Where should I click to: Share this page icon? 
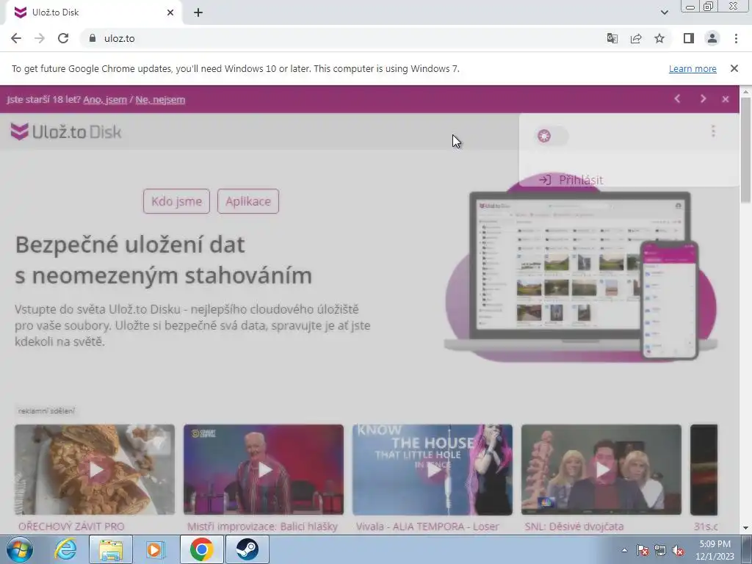636,38
